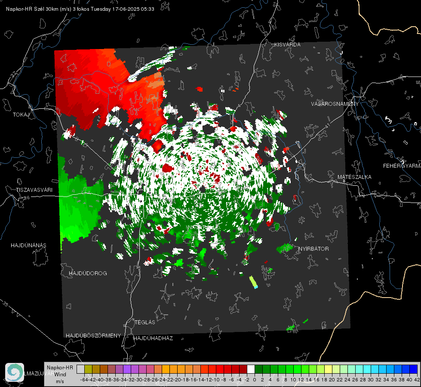Click the '42' value at the legend's right end
The width and height of the screenshot is (421, 387).
(417, 380)
